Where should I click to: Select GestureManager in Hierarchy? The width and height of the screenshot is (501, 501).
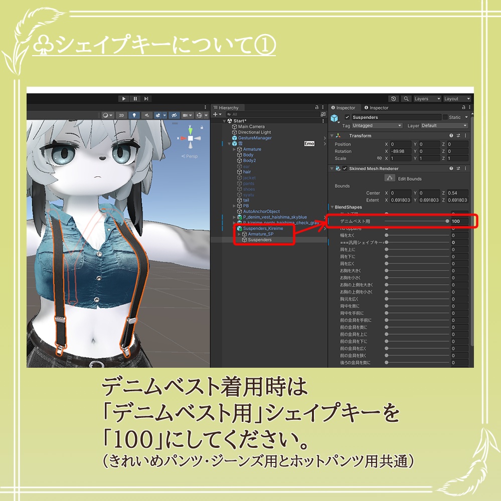click(x=252, y=138)
